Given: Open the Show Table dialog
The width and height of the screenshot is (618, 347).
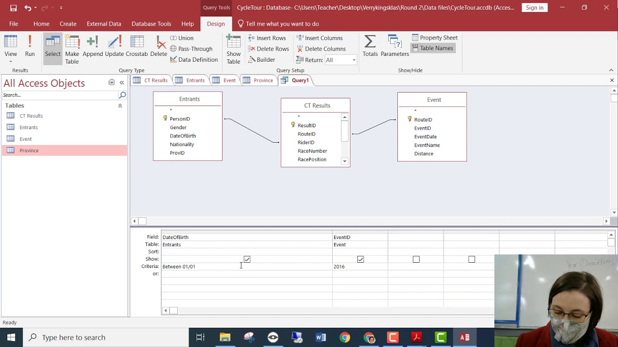Looking at the screenshot, I should (234, 49).
